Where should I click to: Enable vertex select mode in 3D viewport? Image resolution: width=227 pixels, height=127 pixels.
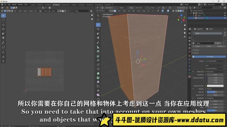[x=111, y=11]
